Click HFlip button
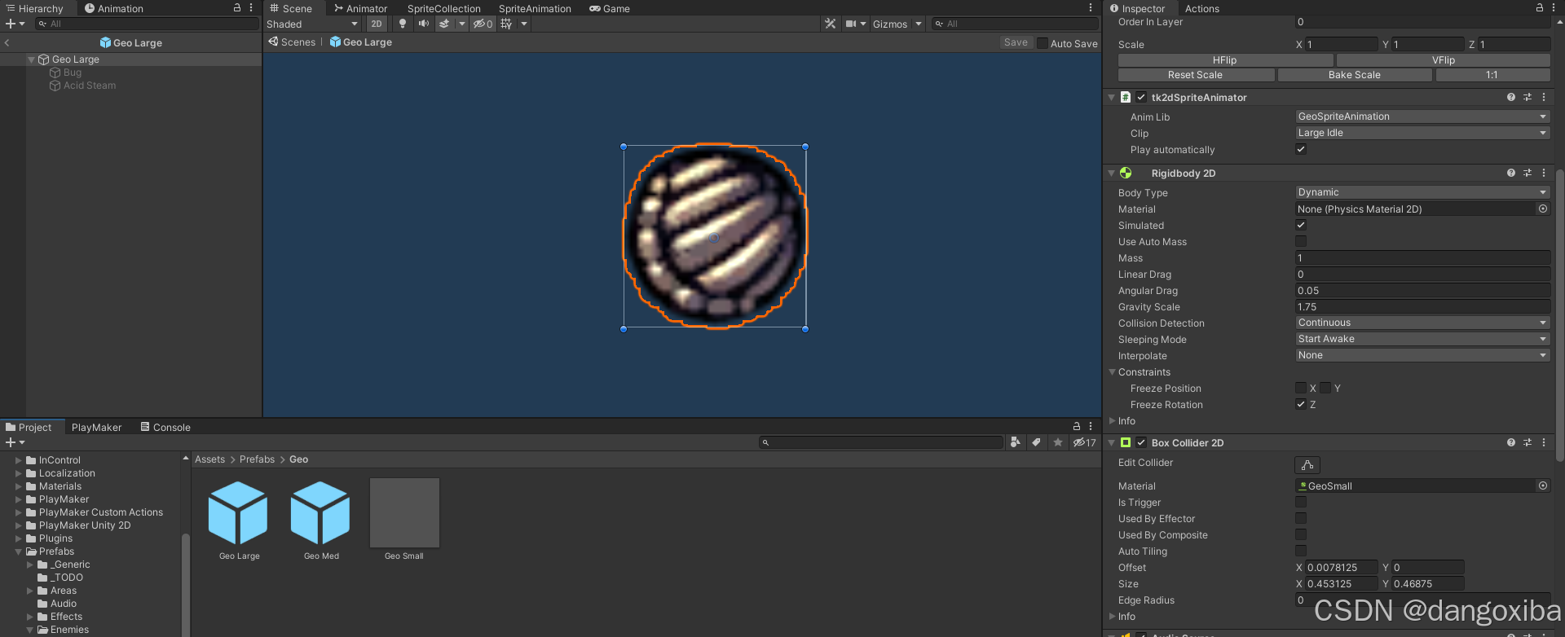This screenshot has height=637, width=1565. (1224, 60)
